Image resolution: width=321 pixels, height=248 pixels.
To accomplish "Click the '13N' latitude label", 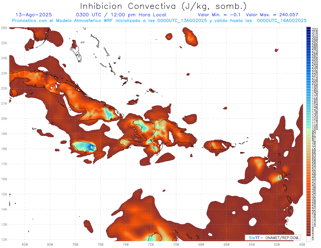I will click(x=4, y=224).
